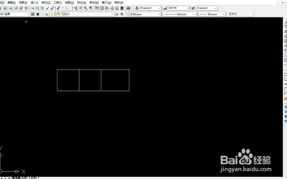
Task: Open the Standard text style dropdown
Action: tap(150, 8)
